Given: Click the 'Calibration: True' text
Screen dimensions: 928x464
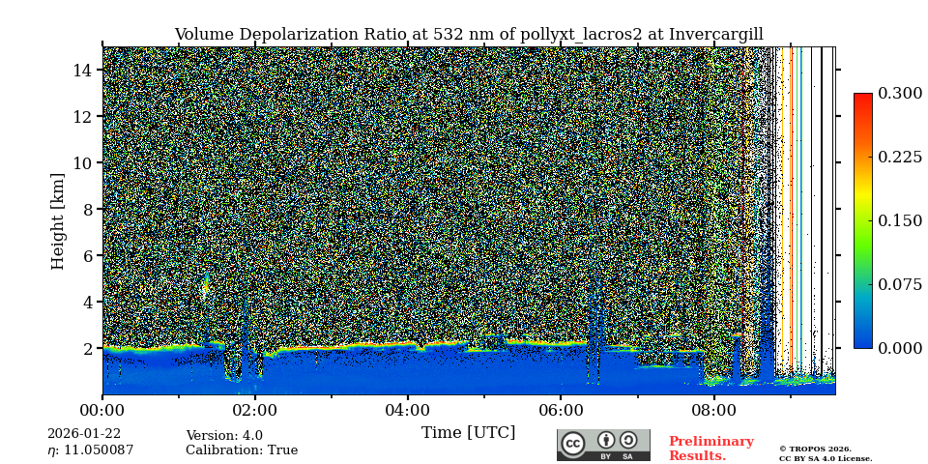Looking at the screenshot, I should [242, 450].
